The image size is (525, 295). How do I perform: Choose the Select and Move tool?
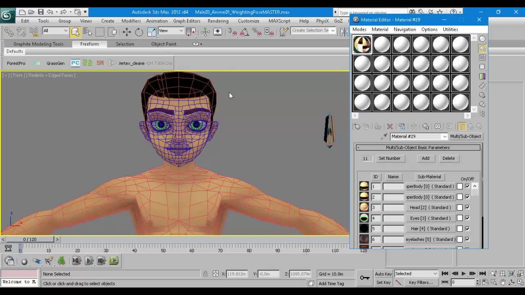pos(127,32)
